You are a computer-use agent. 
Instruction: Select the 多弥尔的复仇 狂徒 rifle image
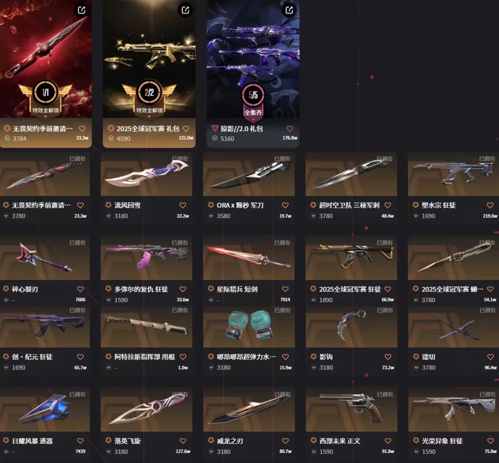[146, 258]
